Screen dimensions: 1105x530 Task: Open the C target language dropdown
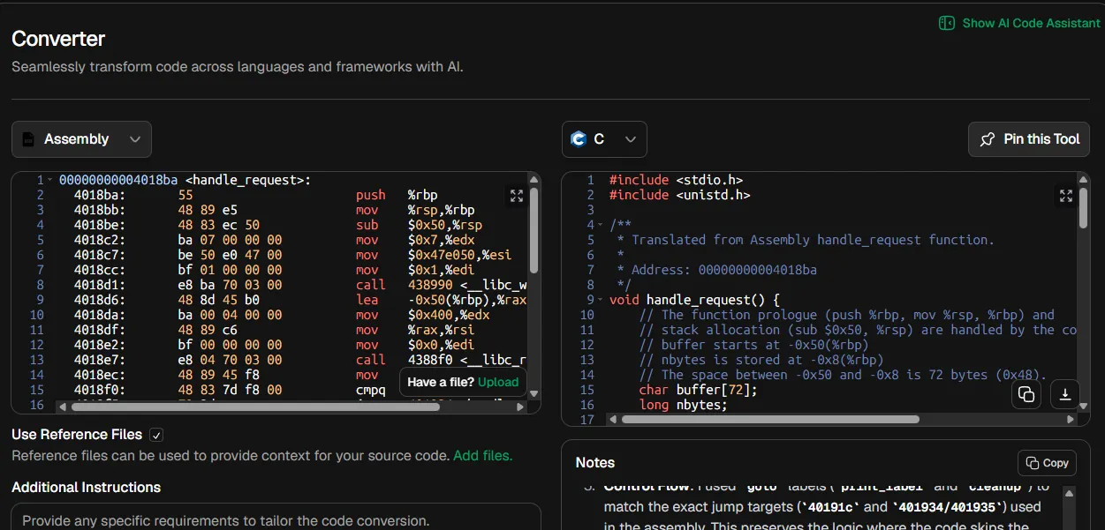point(604,139)
